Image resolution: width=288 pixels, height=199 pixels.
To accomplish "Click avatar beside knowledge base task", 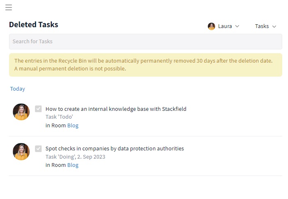I will point(21,112).
